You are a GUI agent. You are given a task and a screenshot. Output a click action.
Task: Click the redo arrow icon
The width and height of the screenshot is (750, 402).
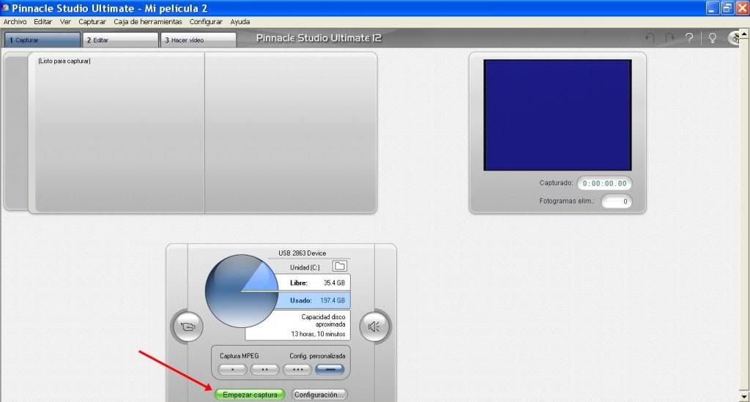(x=669, y=39)
